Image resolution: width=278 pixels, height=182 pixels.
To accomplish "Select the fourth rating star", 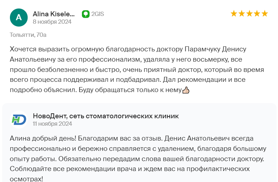I will point(257,13).
